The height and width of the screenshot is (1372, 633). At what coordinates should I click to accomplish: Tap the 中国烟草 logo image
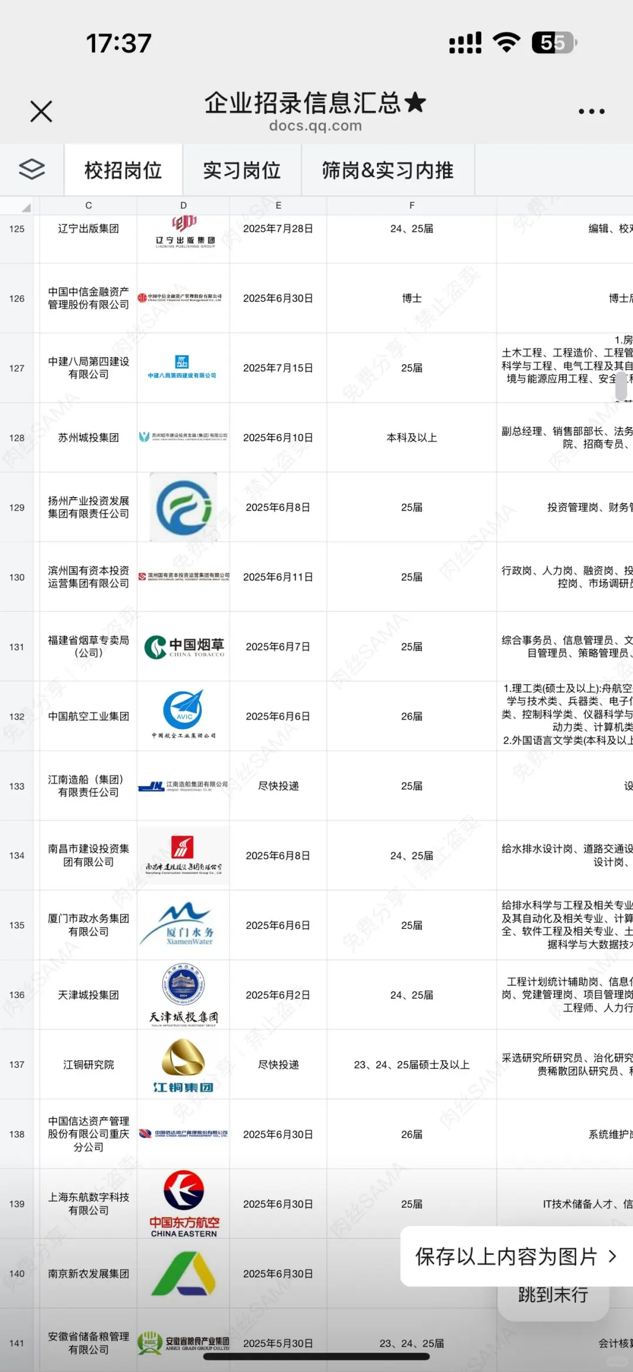184,647
